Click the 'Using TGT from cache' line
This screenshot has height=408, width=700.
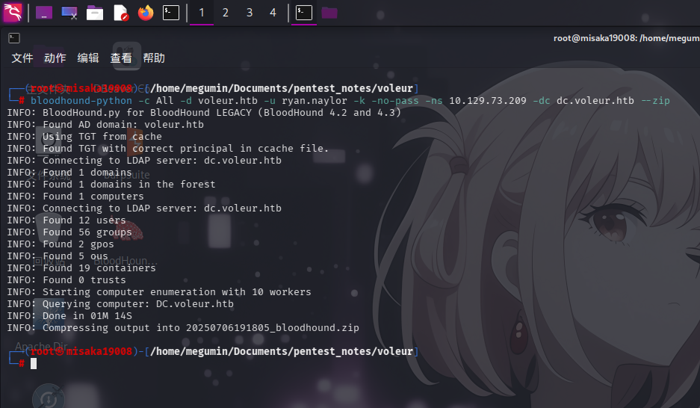point(84,137)
